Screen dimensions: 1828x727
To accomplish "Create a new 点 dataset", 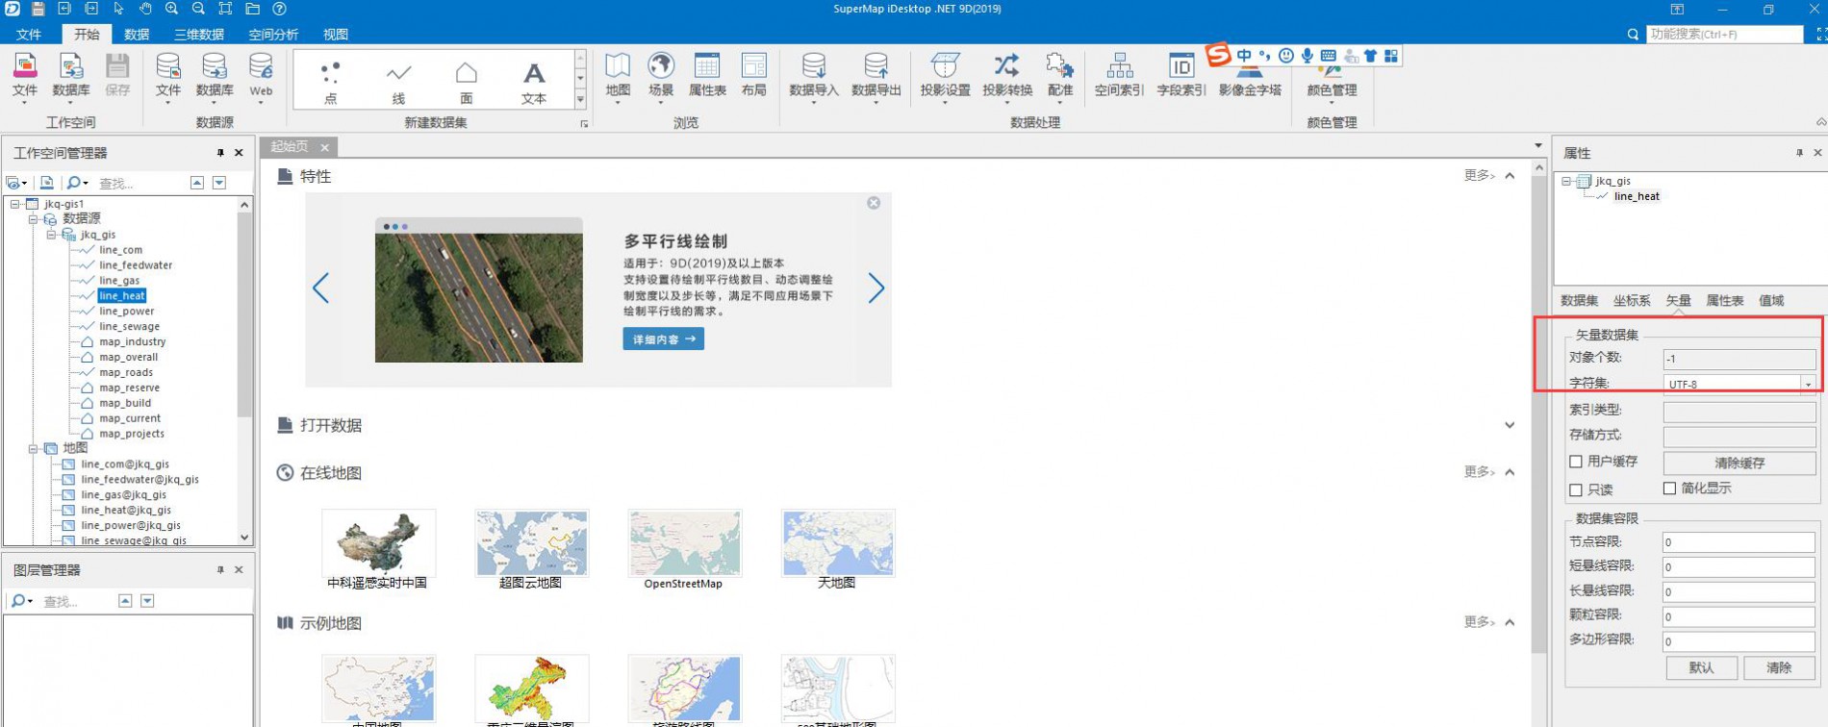I will tap(330, 81).
